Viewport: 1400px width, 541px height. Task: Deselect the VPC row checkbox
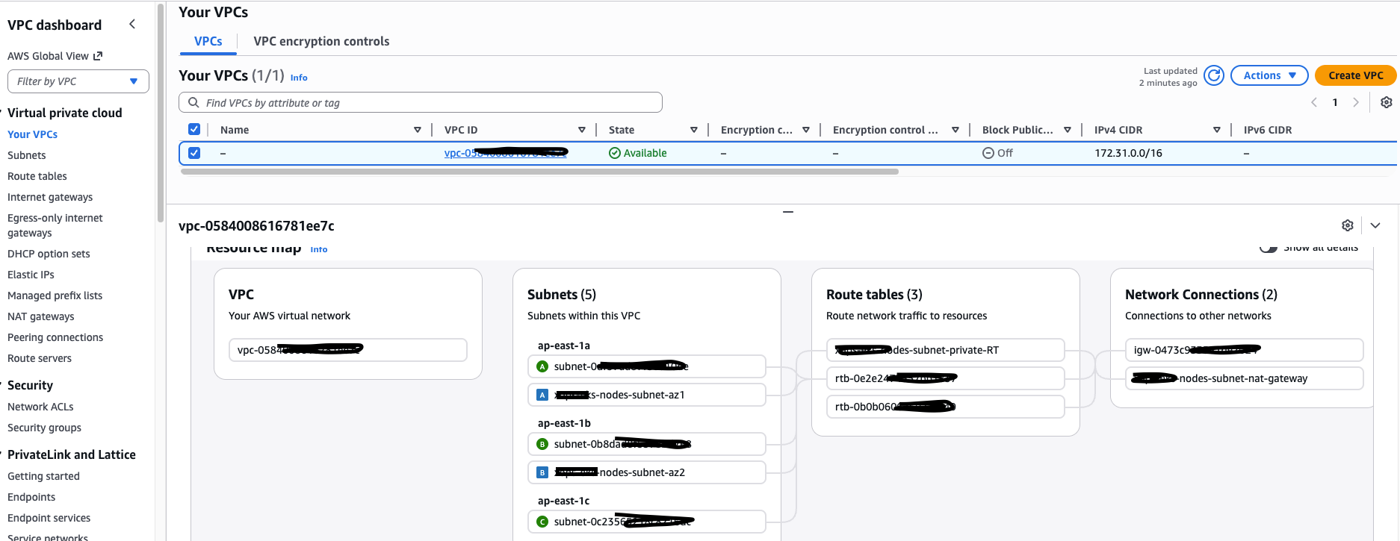click(x=194, y=153)
